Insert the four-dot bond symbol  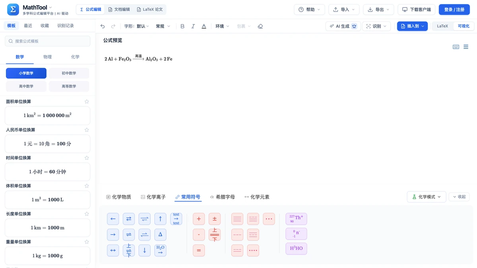coord(253,251)
